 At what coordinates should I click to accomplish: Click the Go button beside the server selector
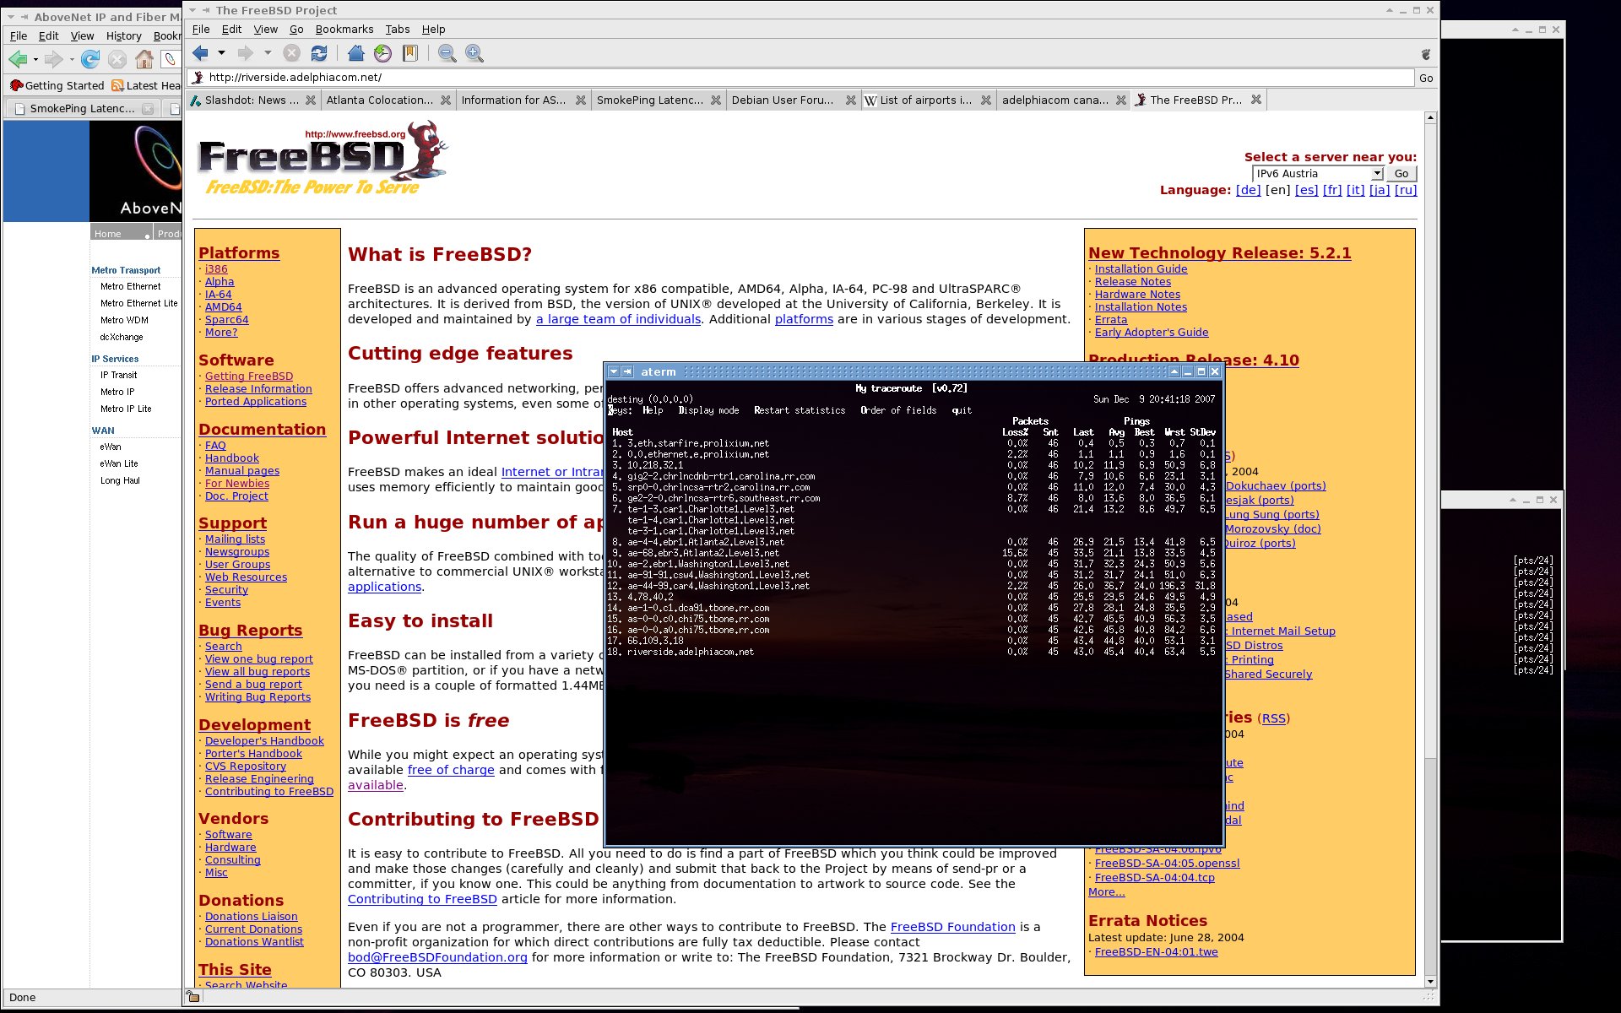pos(1401,173)
